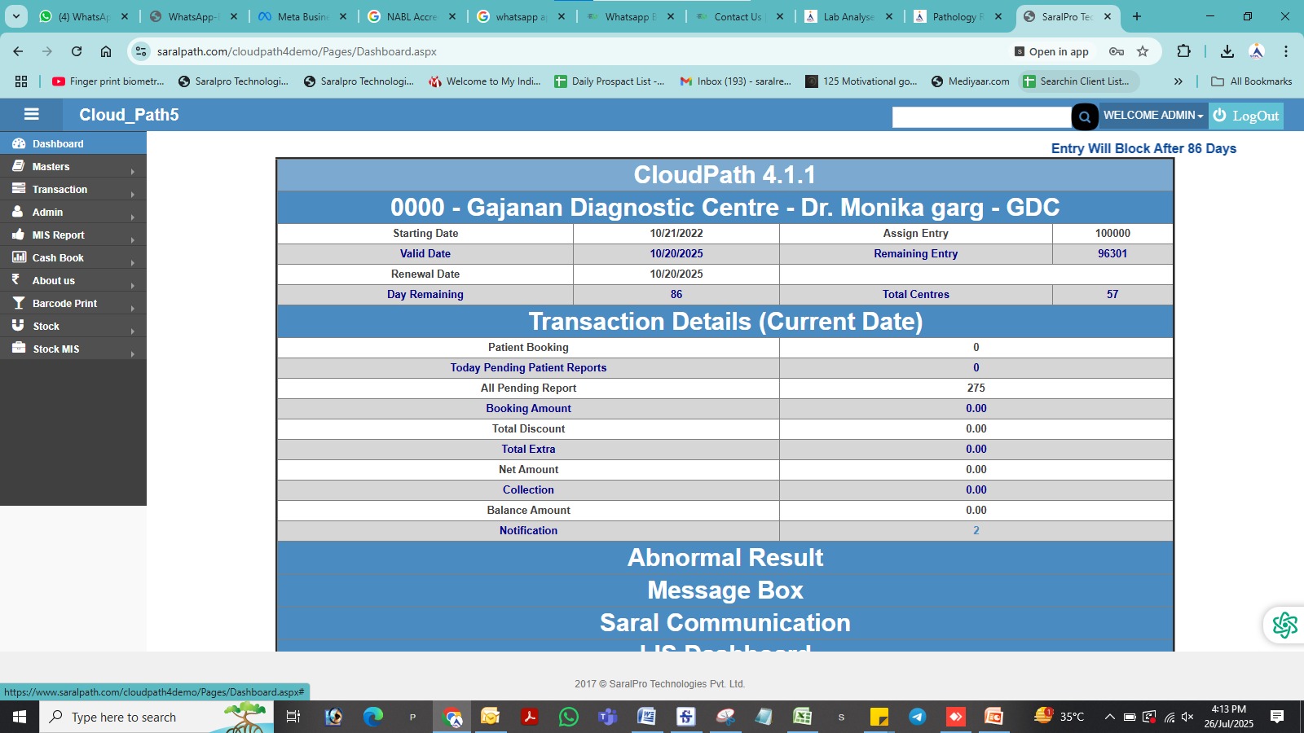Expand the Barcode Print submenu arrow

[x=133, y=308]
